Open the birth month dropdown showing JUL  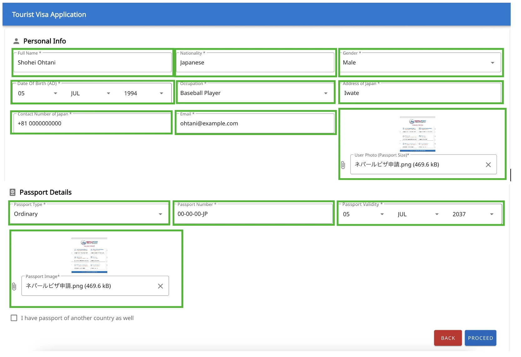91,93
